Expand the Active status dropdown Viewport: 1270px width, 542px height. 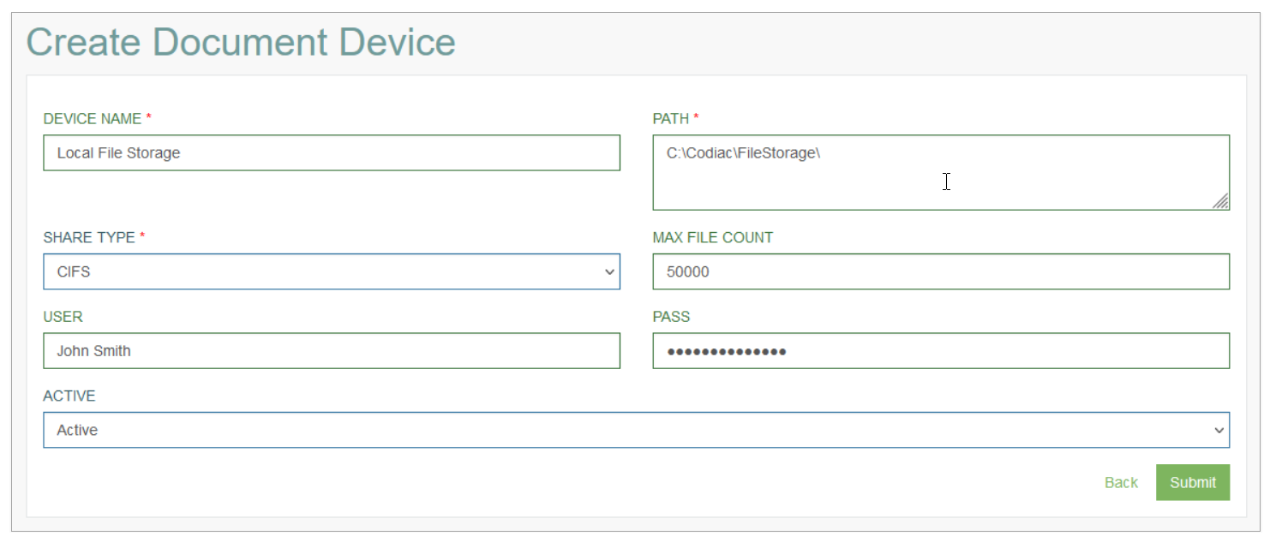[636, 430]
